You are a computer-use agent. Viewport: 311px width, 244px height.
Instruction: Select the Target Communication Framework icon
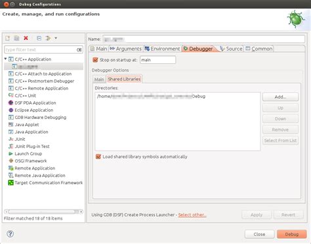11,182
